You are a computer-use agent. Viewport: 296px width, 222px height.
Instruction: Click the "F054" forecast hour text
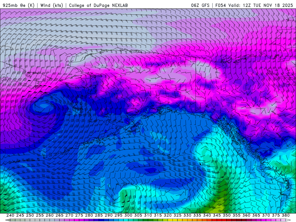(x=221, y=5)
